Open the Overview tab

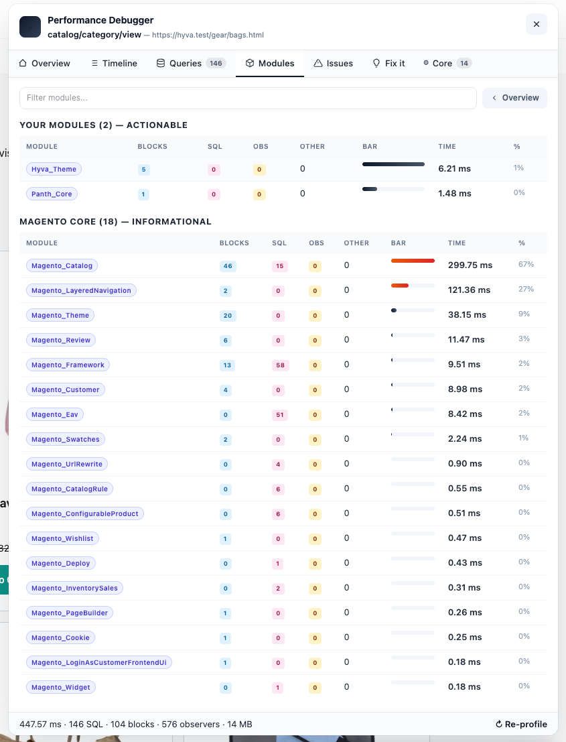click(44, 64)
